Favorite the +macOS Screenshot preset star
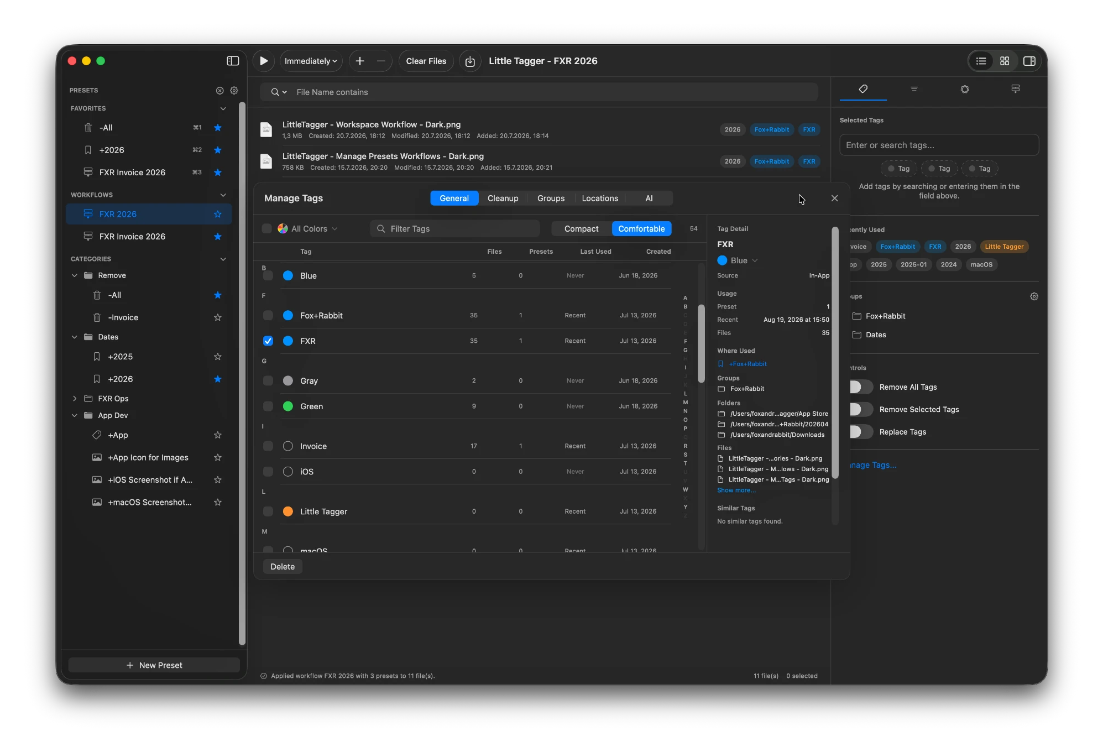The height and width of the screenshot is (752, 1103). pos(218,502)
